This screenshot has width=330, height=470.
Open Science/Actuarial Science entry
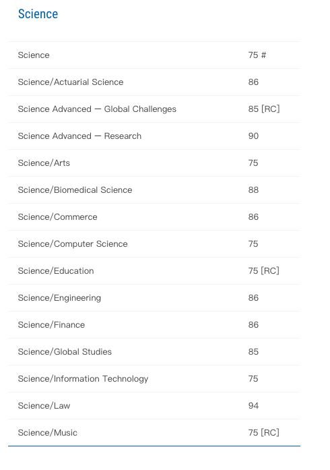click(154, 82)
